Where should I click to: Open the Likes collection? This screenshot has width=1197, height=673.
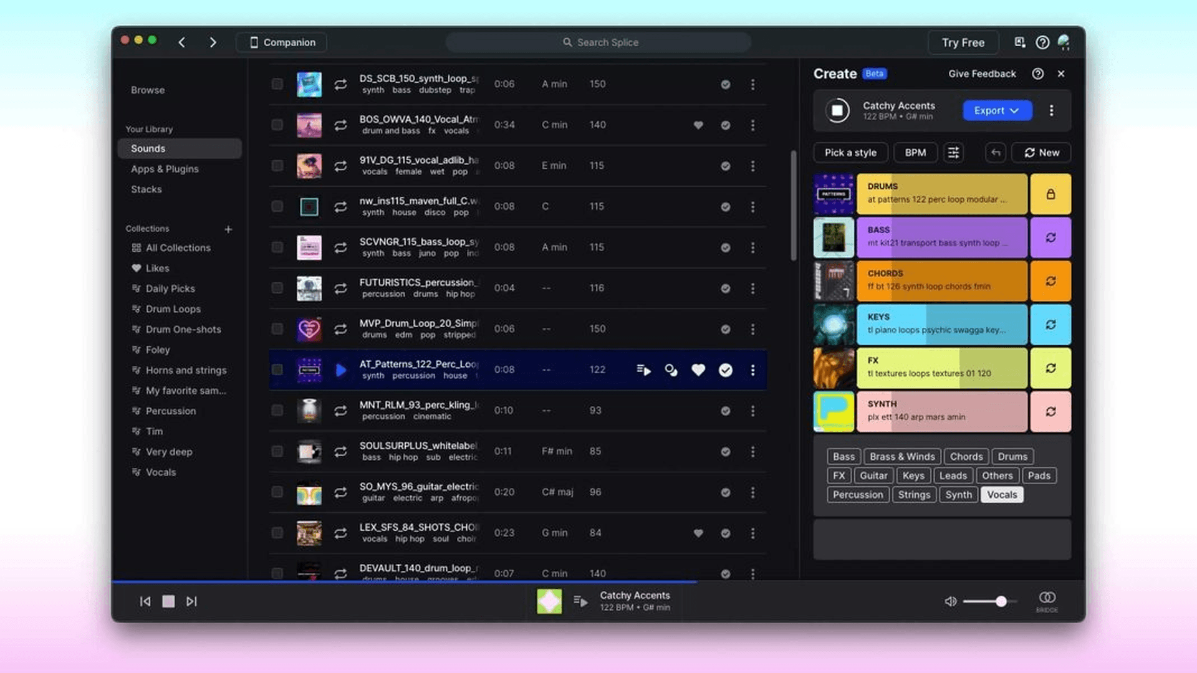tap(157, 268)
